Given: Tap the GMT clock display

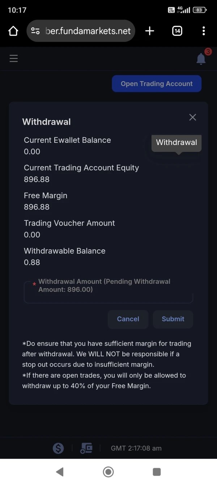Looking at the screenshot, I should point(136,448).
